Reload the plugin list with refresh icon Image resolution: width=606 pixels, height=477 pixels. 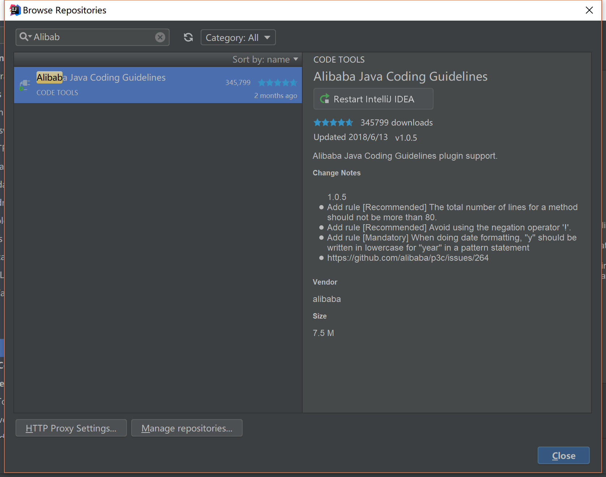pyautogui.click(x=188, y=37)
